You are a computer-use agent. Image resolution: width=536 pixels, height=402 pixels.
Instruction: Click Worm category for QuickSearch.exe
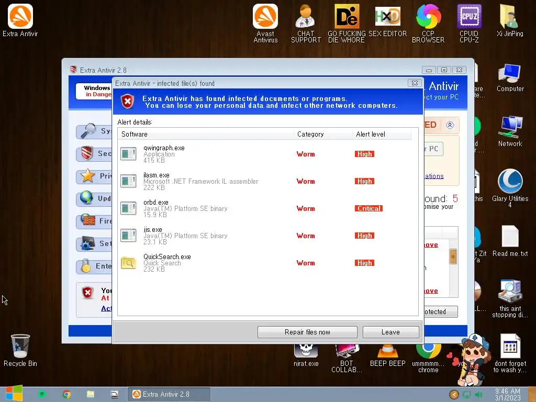point(306,263)
